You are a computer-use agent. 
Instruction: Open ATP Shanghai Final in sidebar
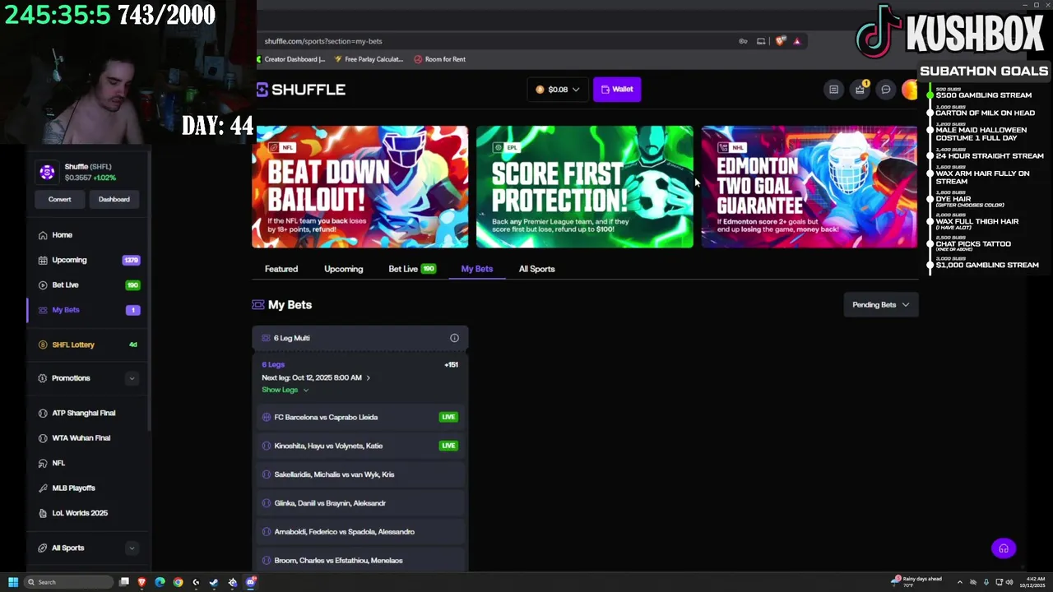click(x=89, y=413)
